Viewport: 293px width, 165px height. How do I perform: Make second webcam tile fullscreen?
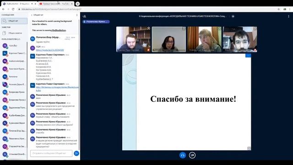click(184, 28)
